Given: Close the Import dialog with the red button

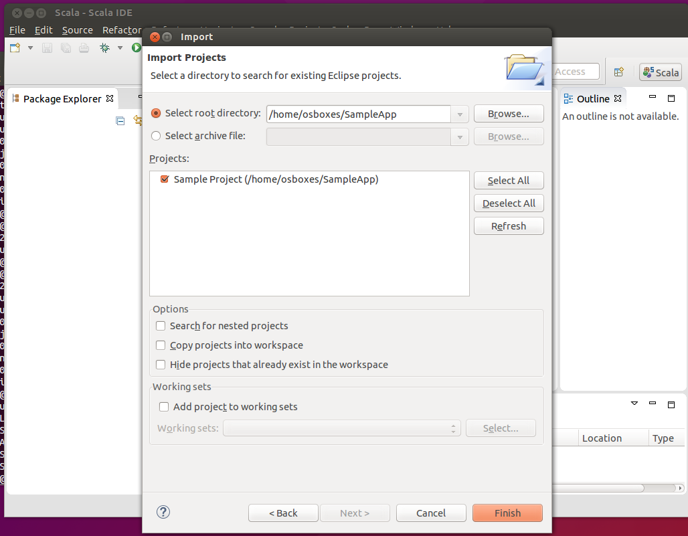Looking at the screenshot, I should click(155, 37).
